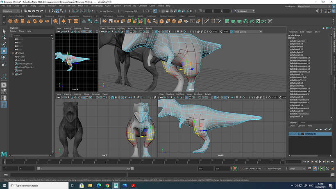Toggle Select by component type mode
Image resolution: width=336 pixels, height=189 pixels.
(x=62, y=11)
